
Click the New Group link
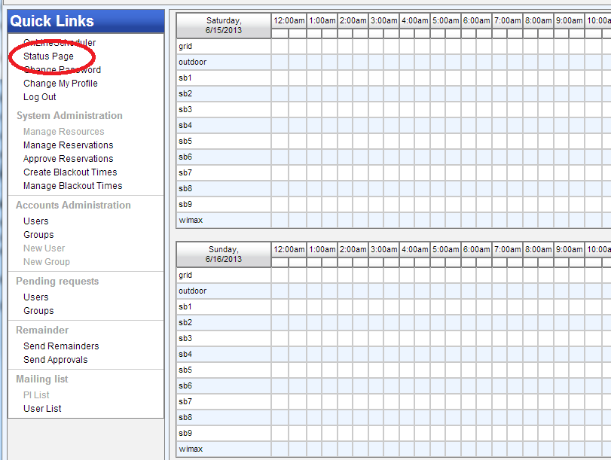point(47,262)
